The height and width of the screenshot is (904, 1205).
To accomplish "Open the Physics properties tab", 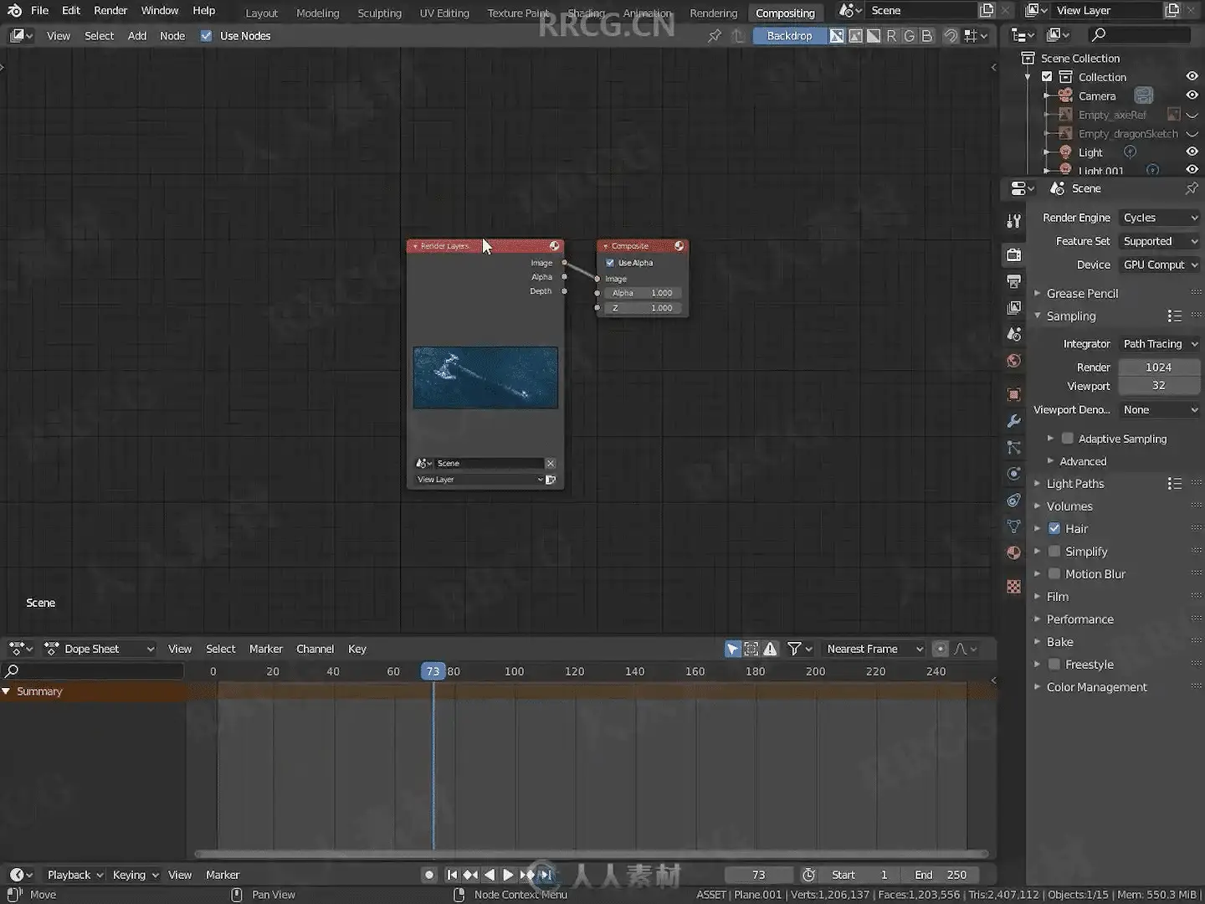I will click(1014, 474).
